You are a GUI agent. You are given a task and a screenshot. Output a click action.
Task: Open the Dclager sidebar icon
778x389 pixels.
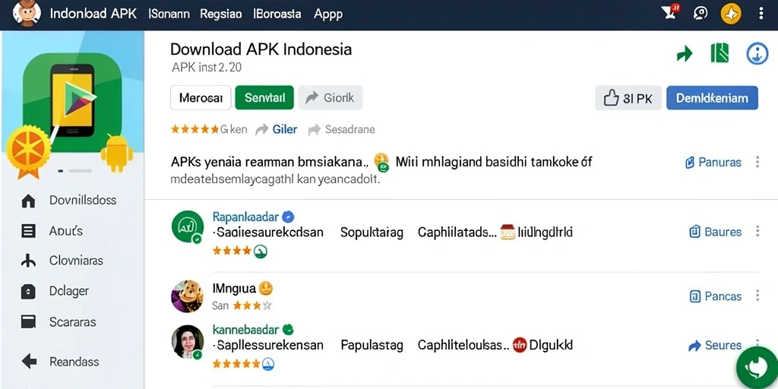(28, 291)
